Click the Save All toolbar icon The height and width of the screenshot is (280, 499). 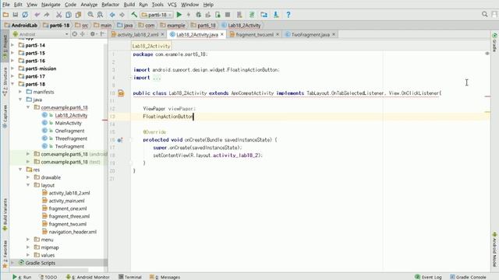(x=16, y=15)
